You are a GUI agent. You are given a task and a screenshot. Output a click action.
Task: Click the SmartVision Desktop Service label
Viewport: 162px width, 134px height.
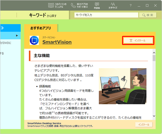click(44, 123)
